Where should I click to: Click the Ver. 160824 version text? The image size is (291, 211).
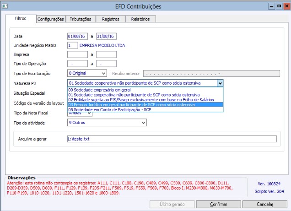[x=269, y=184]
